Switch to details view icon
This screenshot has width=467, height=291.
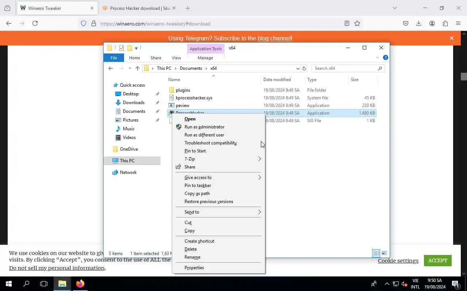pyautogui.click(x=376, y=253)
